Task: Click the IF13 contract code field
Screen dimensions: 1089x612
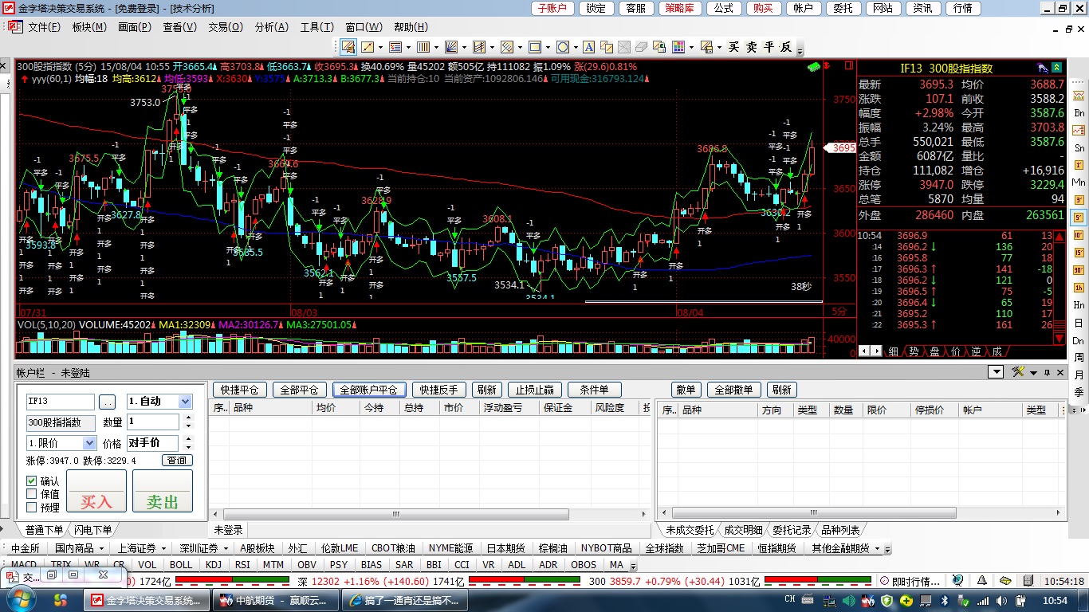Action: pyautogui.click(x=61, y=402)
